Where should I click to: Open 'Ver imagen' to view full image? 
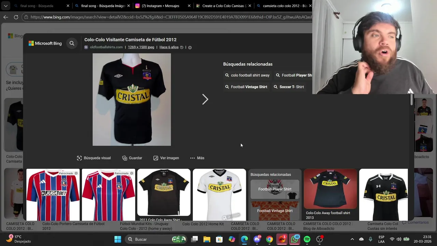tap(166, 158)
